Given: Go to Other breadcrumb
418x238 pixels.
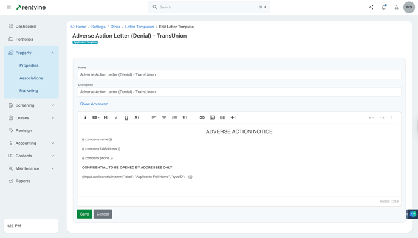Looking at the screenshot, I should click(115, 27).
